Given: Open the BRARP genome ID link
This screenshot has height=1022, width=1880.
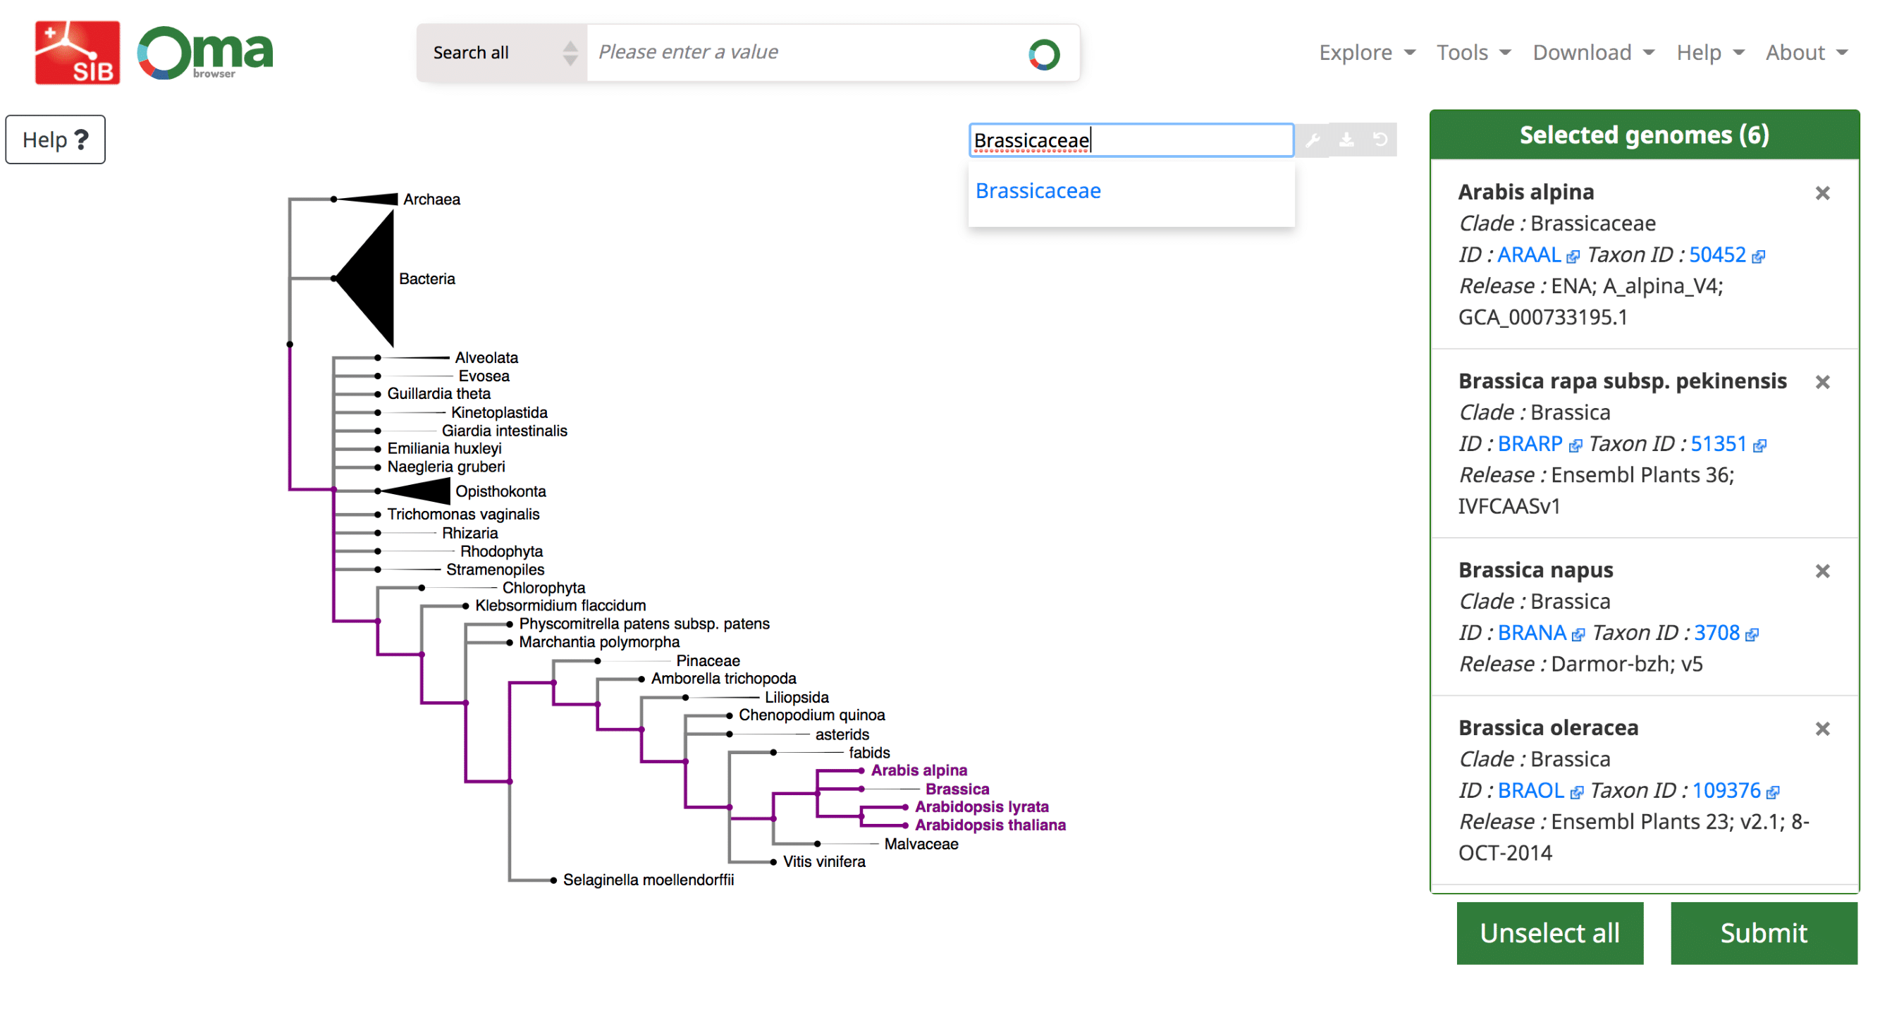Looking at the screenshot, I should [x=1530, y=443].
